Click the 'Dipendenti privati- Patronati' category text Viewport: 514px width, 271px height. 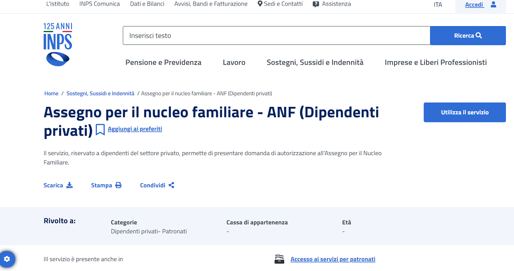coord(149,231)
